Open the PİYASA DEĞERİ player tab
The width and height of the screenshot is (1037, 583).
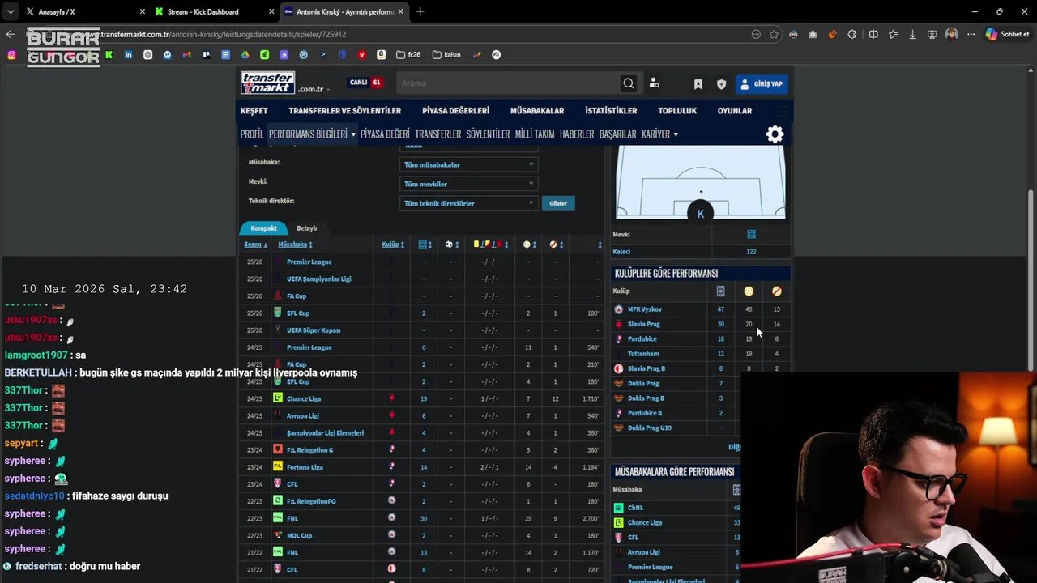385,134
